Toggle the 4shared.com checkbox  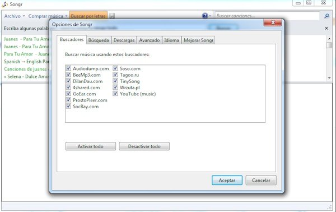tap(68, 87)
